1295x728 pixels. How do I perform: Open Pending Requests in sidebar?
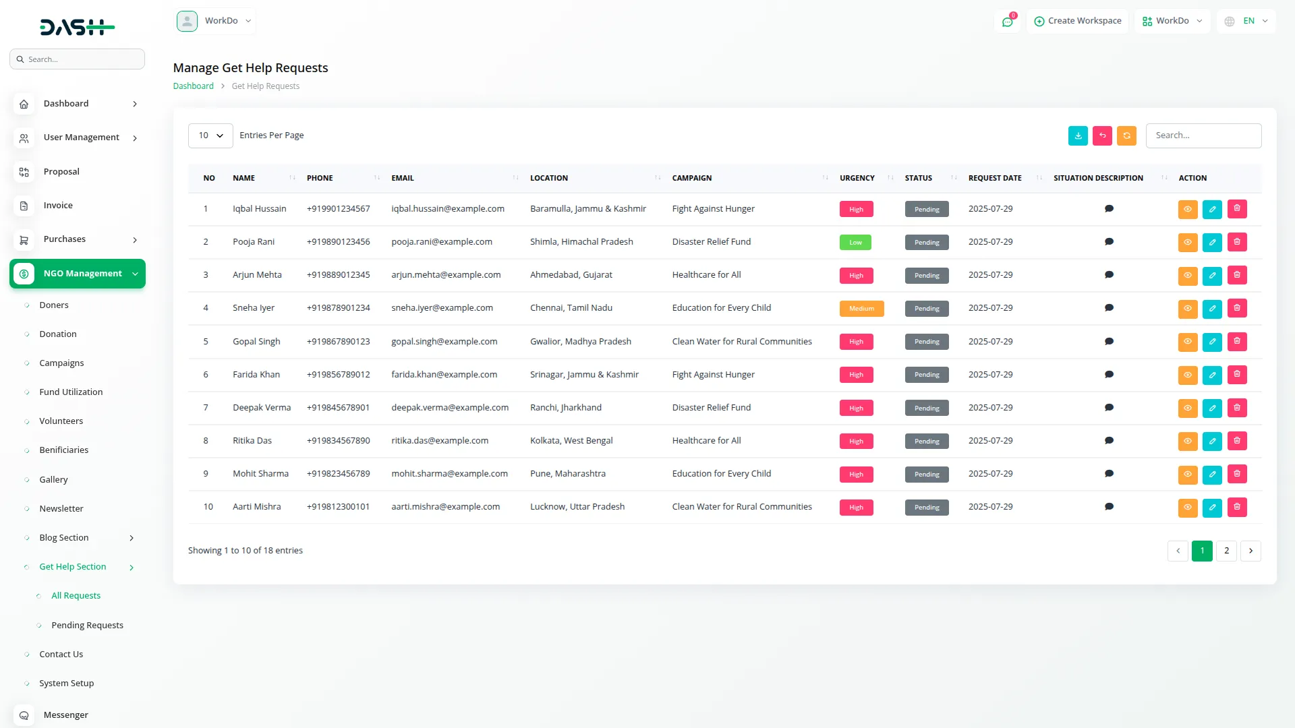pyautogui.click(x=87, y=625)
